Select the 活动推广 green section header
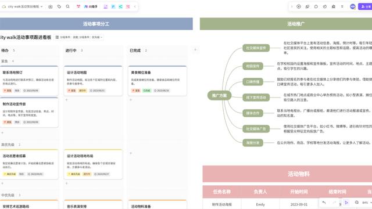Viewport: 372px width, 209px height. (x=286, y=24)
